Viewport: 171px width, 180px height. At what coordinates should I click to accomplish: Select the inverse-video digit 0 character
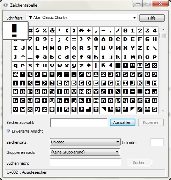tap(89, 74)
